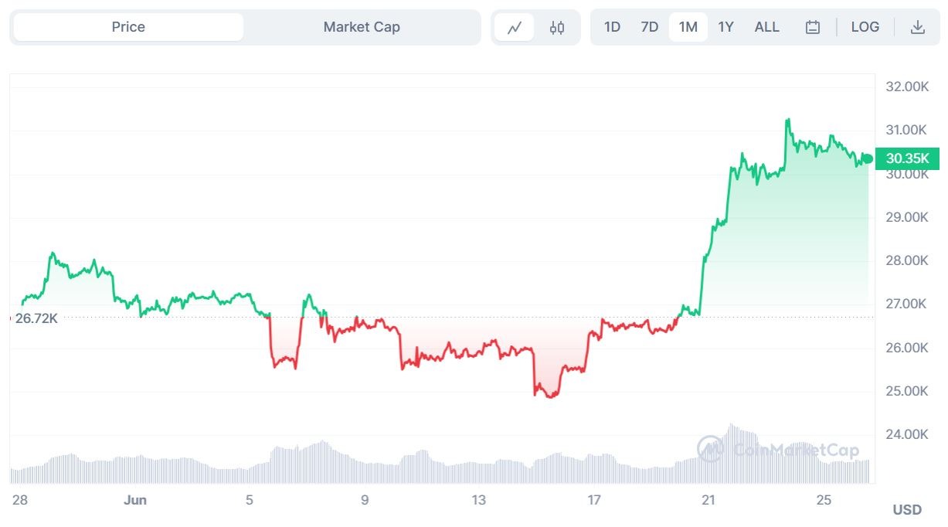The image size is (948, 527).
Task: Switch to line chart view
Action: [x=515, y=28]
